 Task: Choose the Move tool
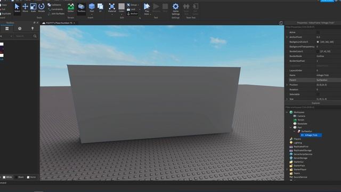click(x=25, y=8)
